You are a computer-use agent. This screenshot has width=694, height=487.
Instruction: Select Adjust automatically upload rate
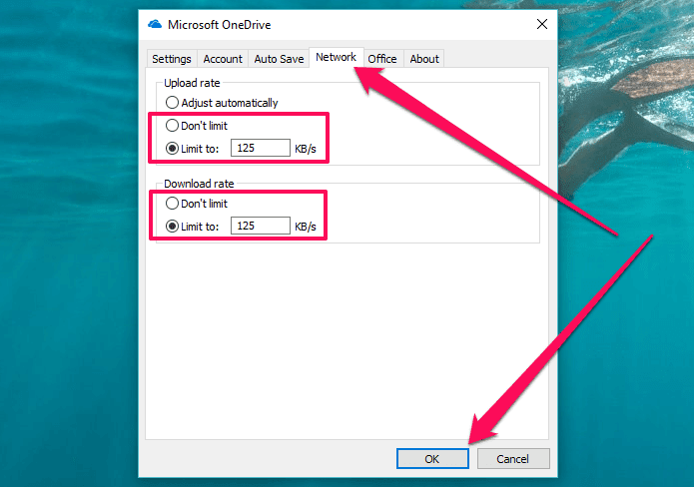pyautogui.click(x=222, y=103)
